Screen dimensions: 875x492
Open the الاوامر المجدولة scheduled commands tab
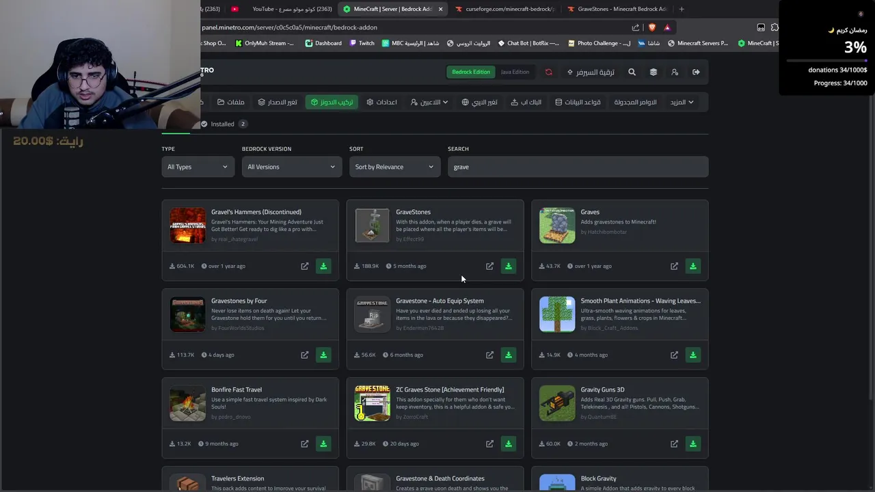tap(635, 102)
